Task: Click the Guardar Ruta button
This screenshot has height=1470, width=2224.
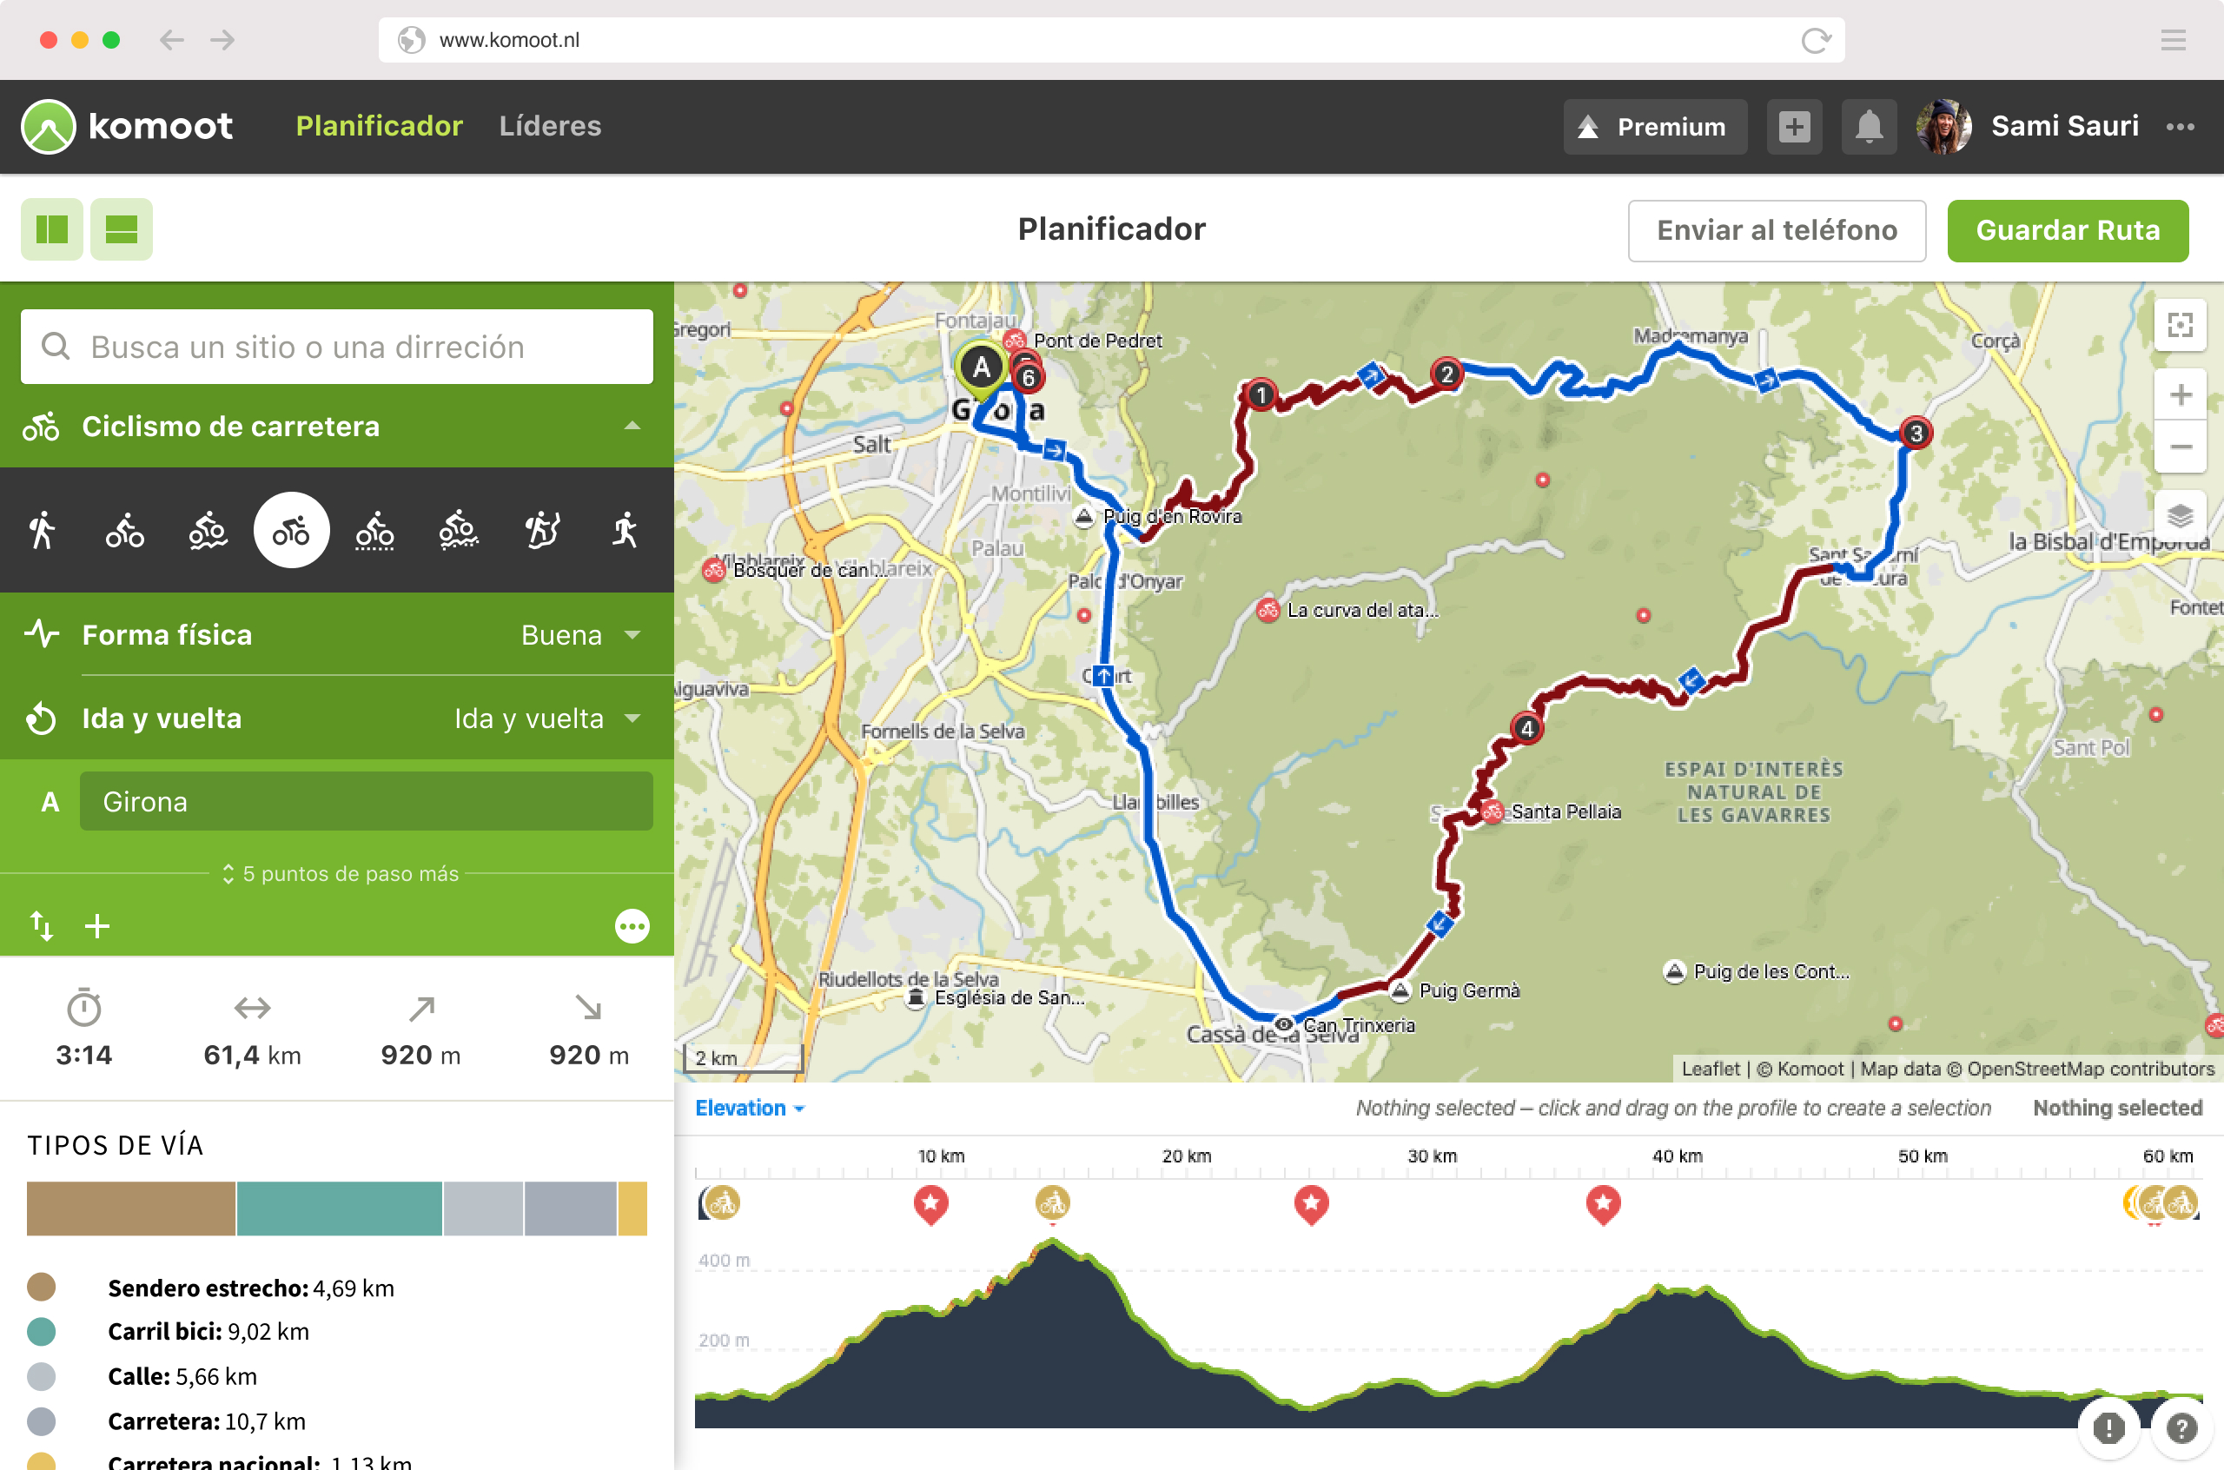Action: point(2067,230)
